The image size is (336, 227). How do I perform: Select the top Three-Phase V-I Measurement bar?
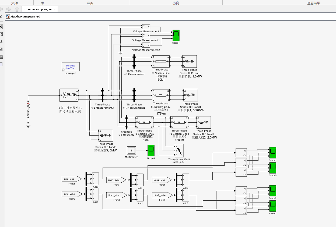[134, 62]
